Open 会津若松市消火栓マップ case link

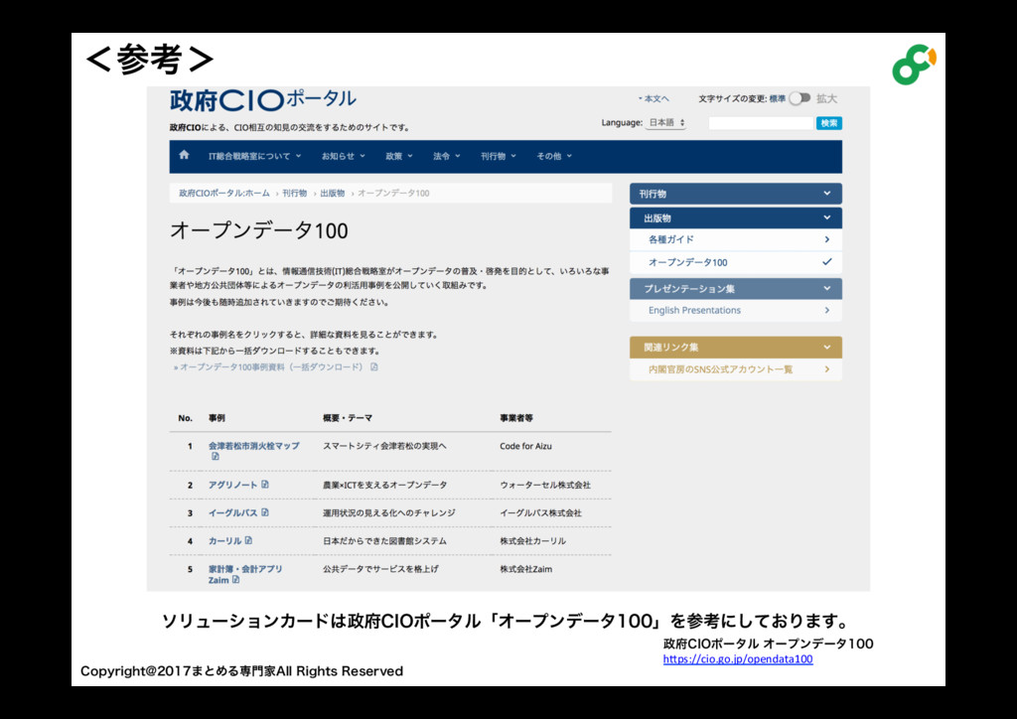click(253, 446)
